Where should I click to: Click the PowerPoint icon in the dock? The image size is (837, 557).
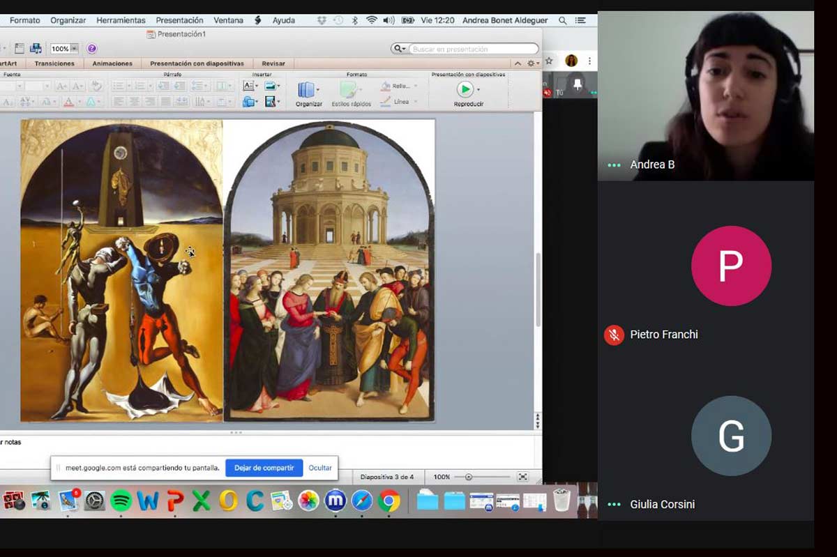coord(175,501)
